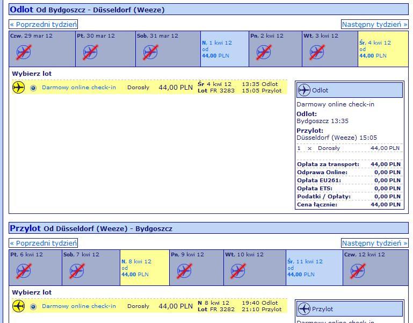Click no-flight icon for Czw, 29 mar 12
The image size is (413, 323).
click(24, 52)
